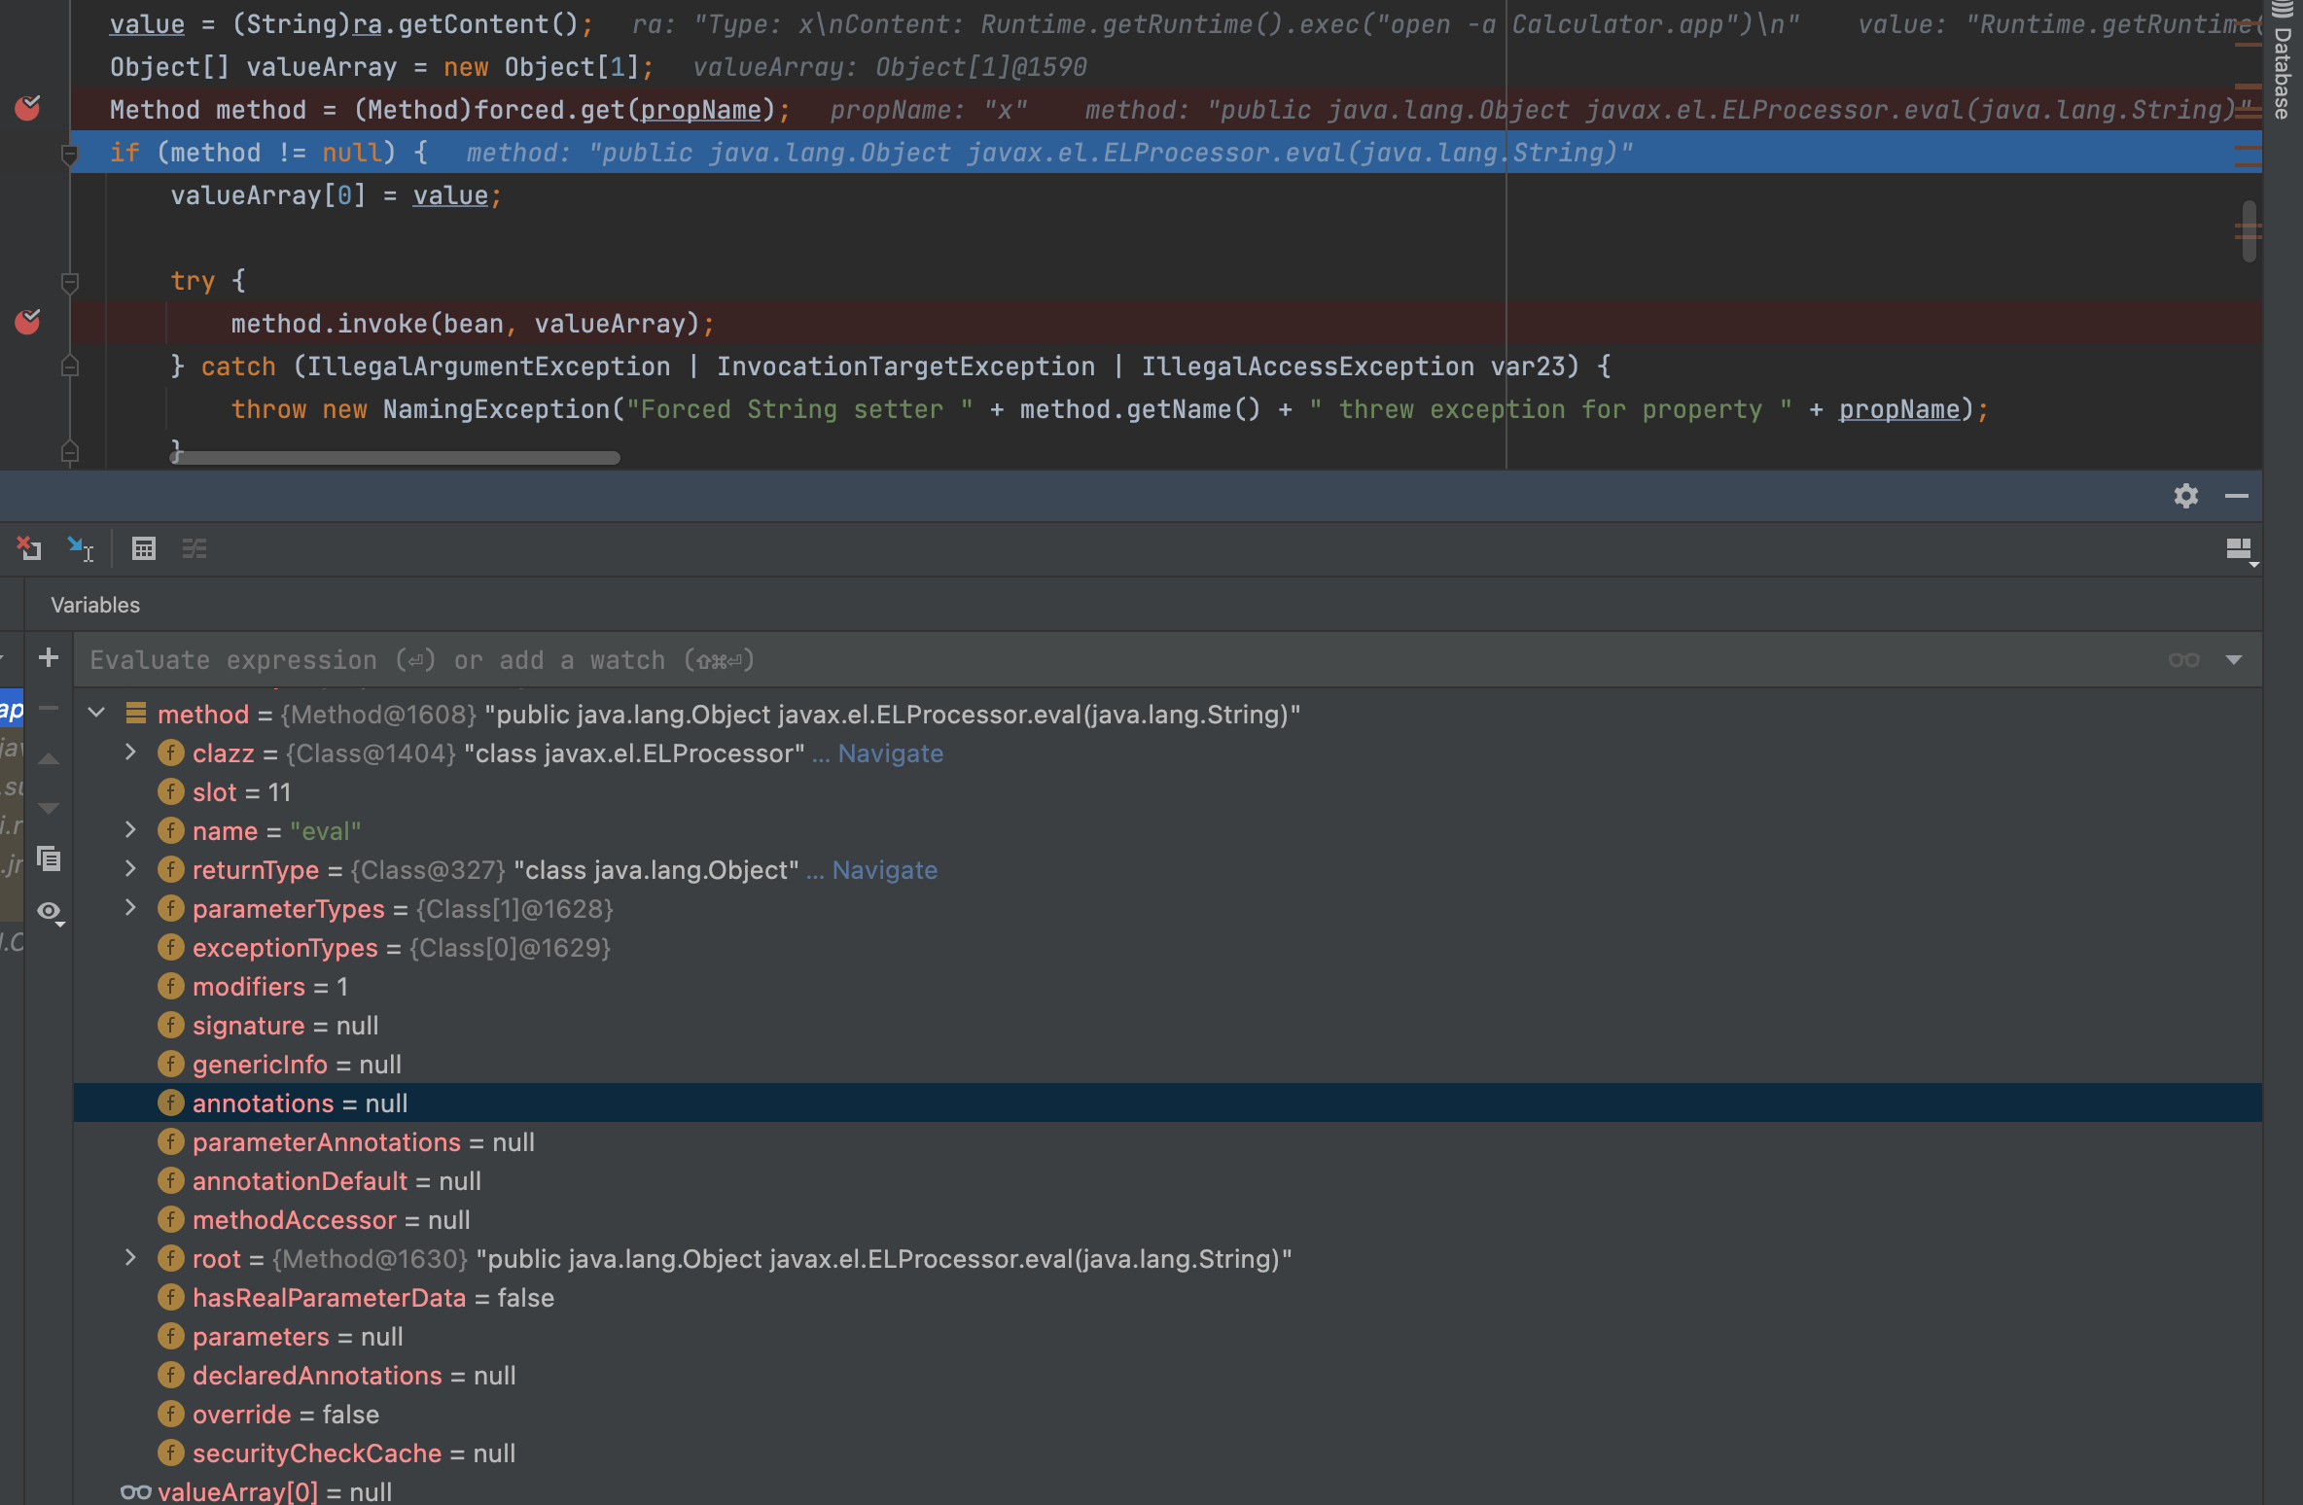Click the editor vertical scrollbar thumb
2303x1505 pixels.
(2249, 230)
